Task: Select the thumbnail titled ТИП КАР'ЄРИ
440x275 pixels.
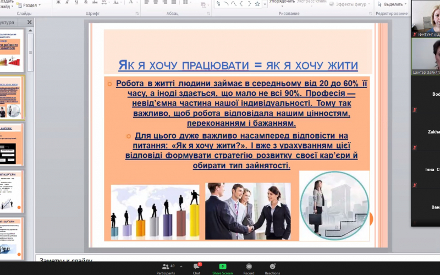Action: (x=11, y=239)
